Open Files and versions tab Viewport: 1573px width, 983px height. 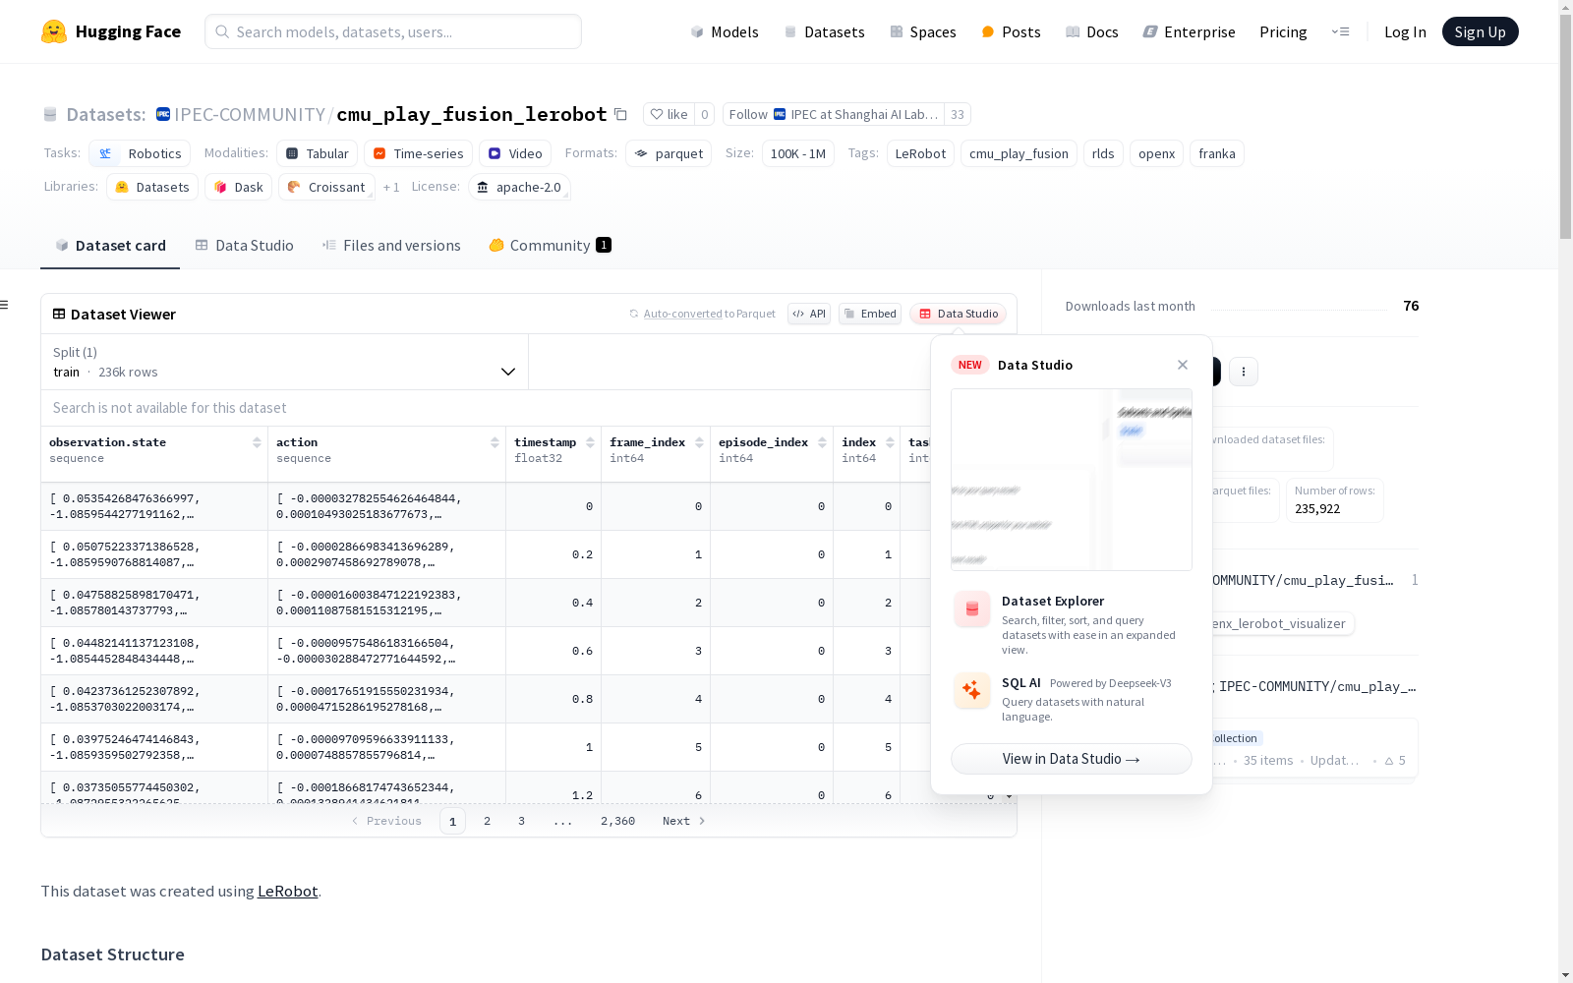(x=391, y=246)
